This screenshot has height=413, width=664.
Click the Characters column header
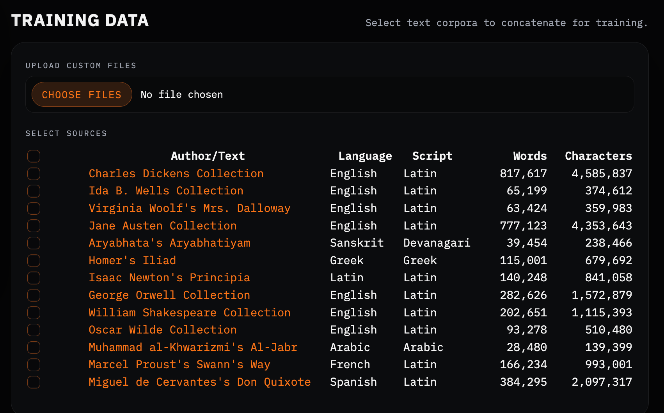[x=598, y=156]
